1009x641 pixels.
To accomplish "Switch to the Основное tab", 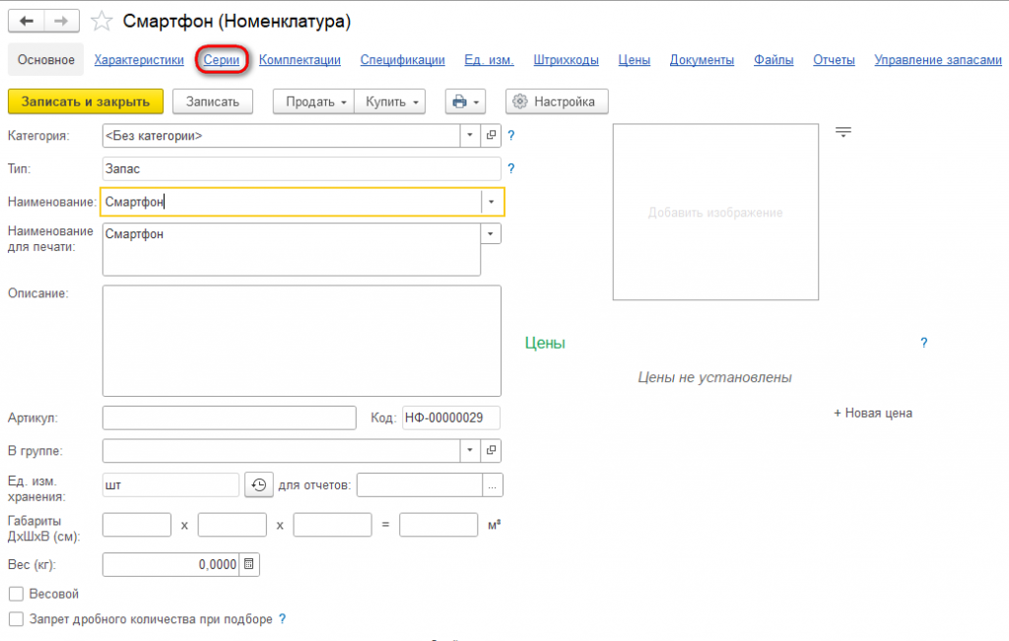I will tap(45, 60).
